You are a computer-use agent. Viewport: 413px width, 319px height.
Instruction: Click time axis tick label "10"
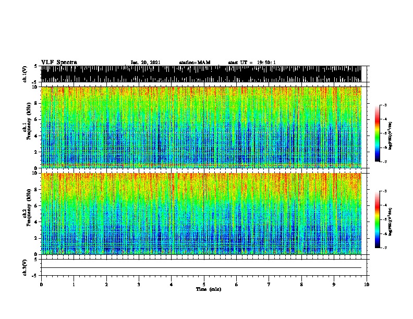[x=367, y=284]
